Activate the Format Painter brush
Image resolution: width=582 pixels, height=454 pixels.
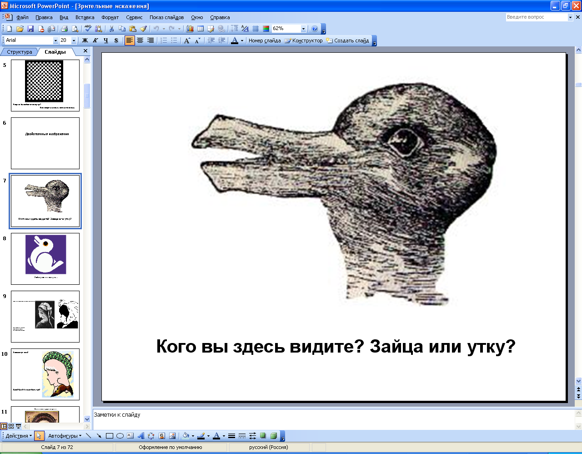point(143,29)
